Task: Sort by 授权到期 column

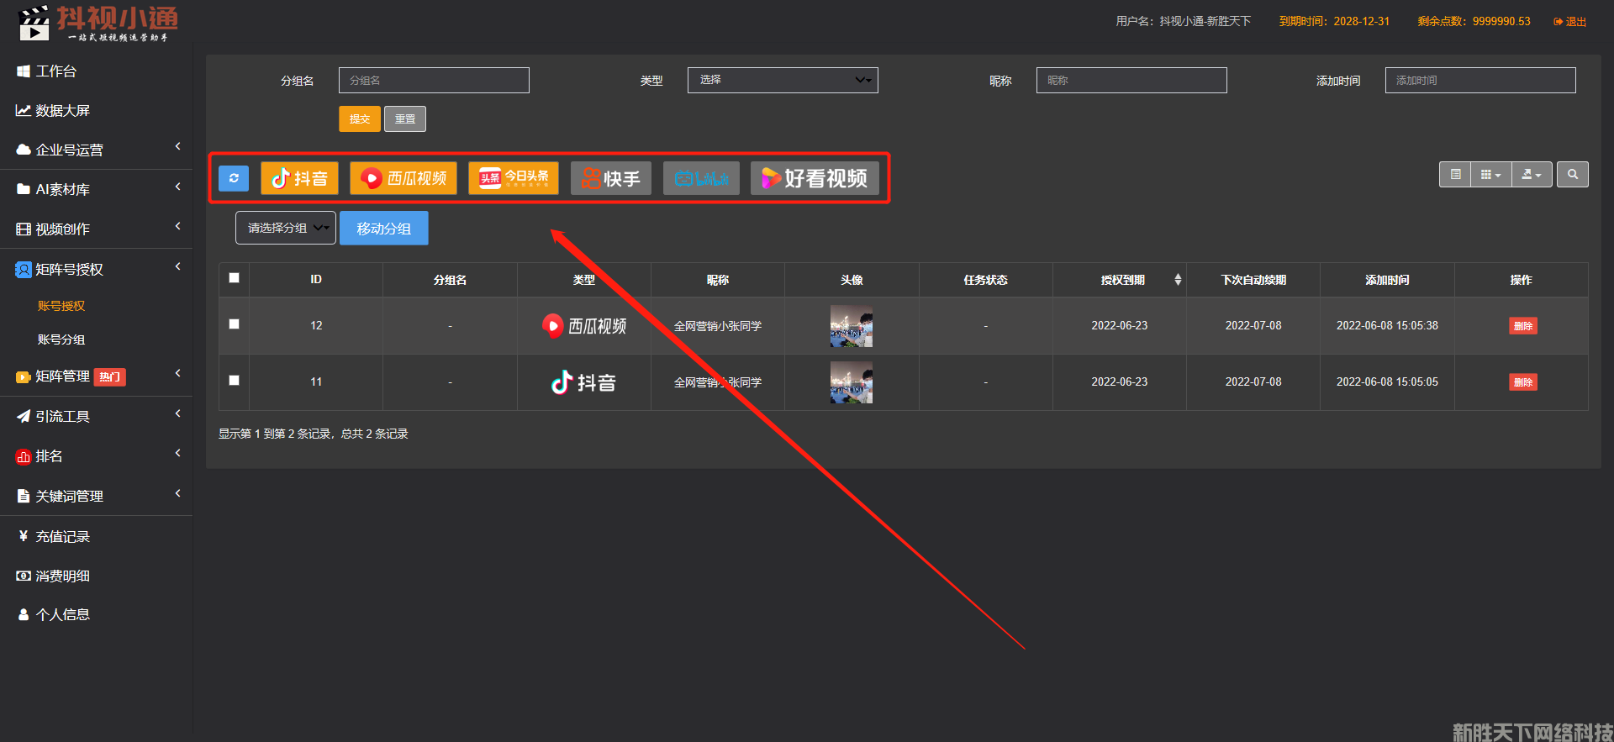Action: [x=1120, y=280]
